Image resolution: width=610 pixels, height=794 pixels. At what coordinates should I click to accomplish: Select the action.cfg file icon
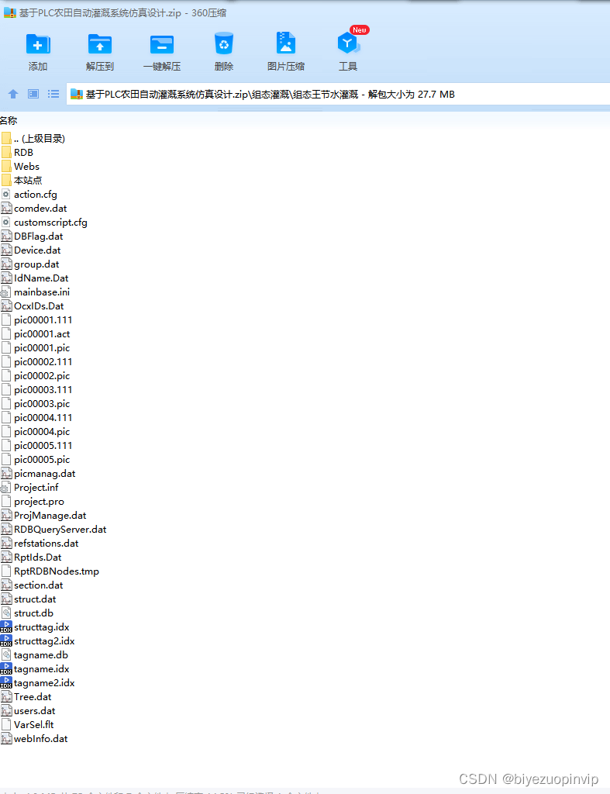click(x=6, y=194)
